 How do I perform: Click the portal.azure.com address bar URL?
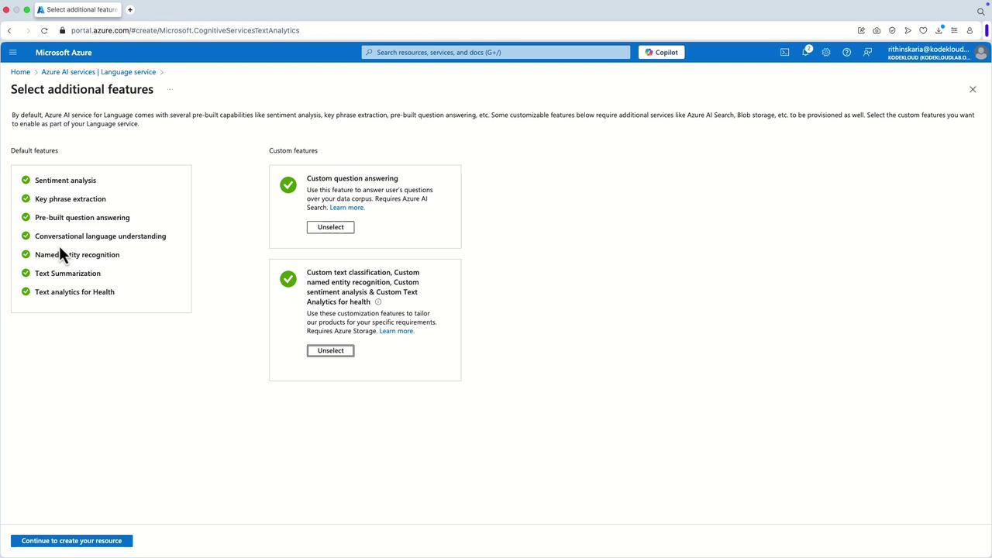coord(185,30)
